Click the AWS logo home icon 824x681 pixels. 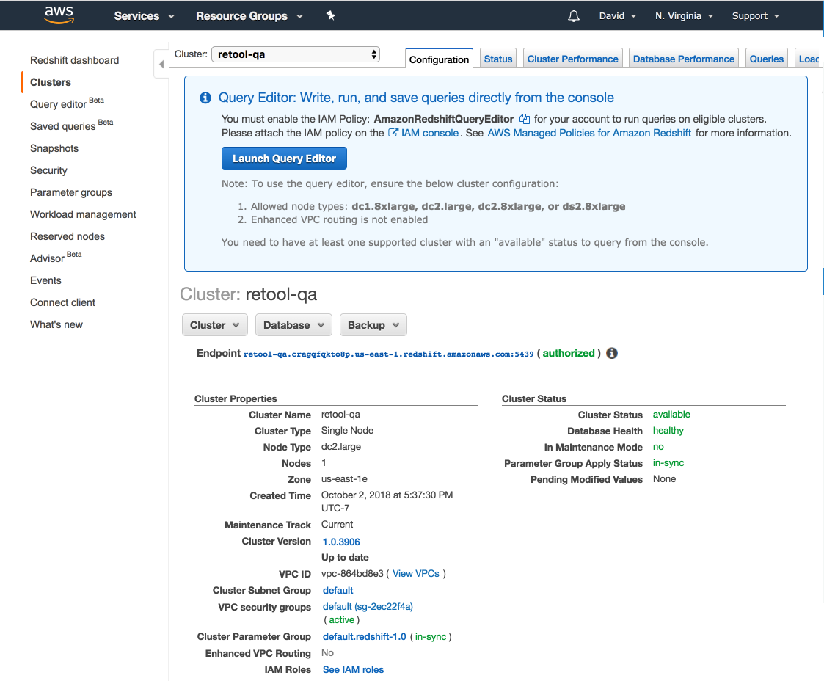(x=59, y=15)
